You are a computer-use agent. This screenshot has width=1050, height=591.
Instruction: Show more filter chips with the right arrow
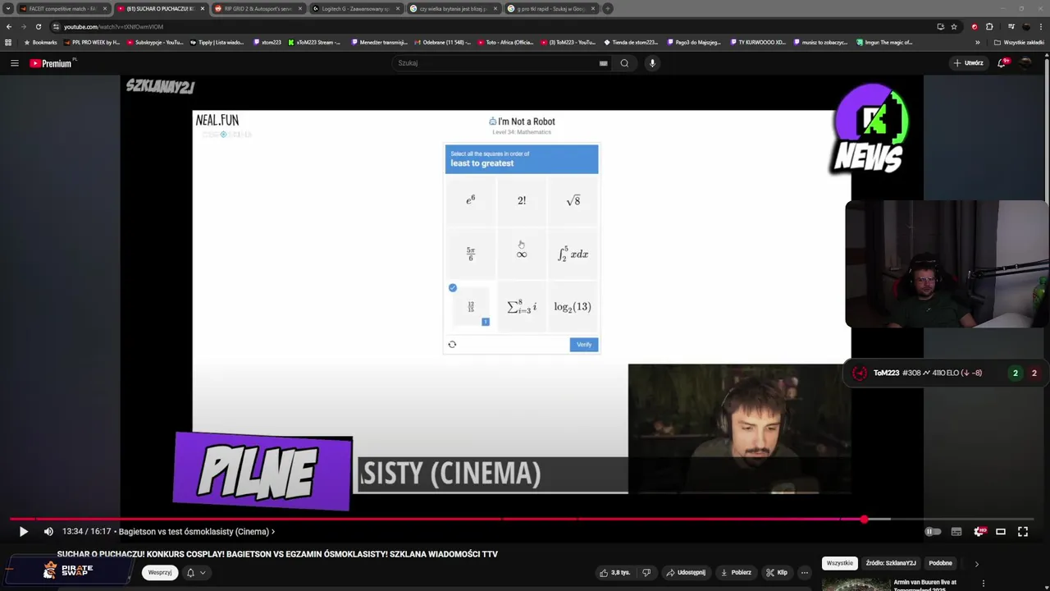pos(976,564)
